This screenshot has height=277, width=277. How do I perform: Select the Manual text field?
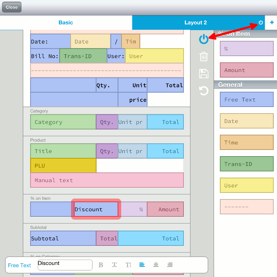point(107,180)
